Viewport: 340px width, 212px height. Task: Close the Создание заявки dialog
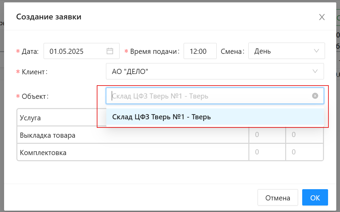[322, 17]
